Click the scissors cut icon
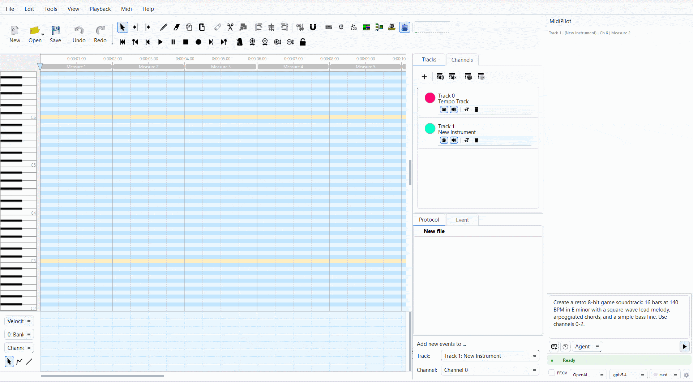 230,27
